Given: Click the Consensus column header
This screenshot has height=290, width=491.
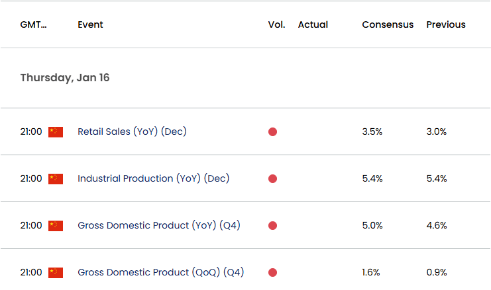Looking at the screenshot, I should click(x=388, y=24).
